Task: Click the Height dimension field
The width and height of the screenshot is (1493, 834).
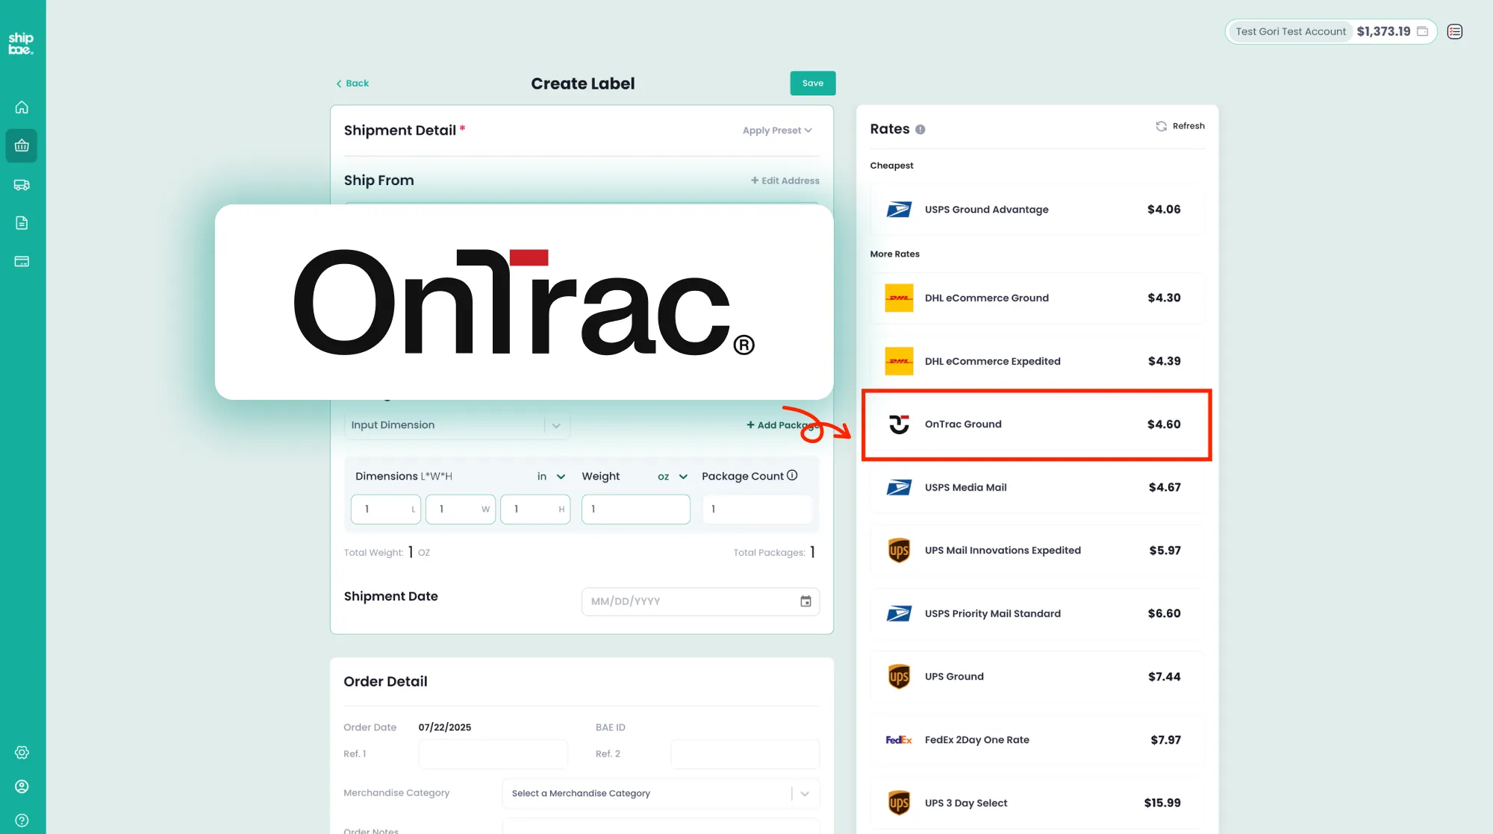Action: tap(535, 509)
